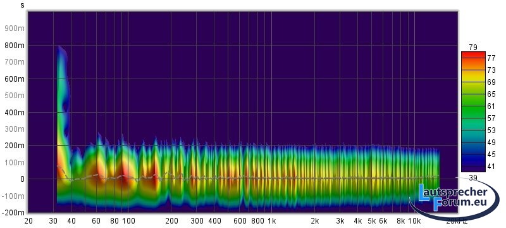
Task: Click the 100 Hz frequency axis label
Action: (x=128, y=221)
